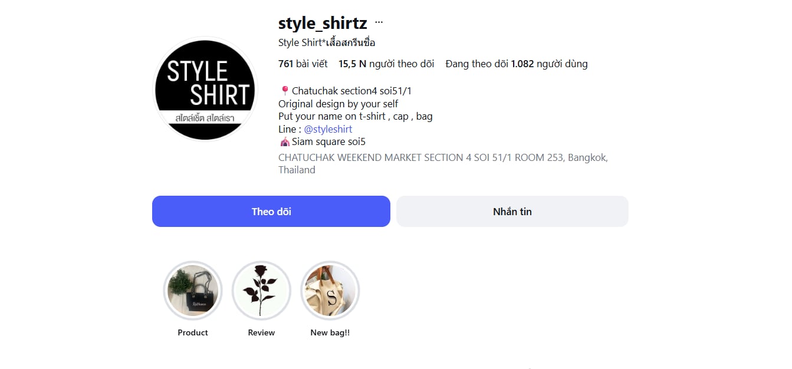Show the Đang theo dõi 1.082 list
The image size is (792, 369).
pyautogui.click(x=517, y=64)
